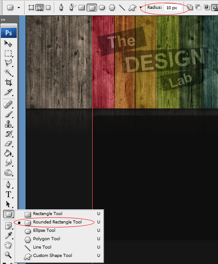This screenshot has width=218, height=264.
Task: Select the Clone Stamp tool
Action: tap(8, 124)
